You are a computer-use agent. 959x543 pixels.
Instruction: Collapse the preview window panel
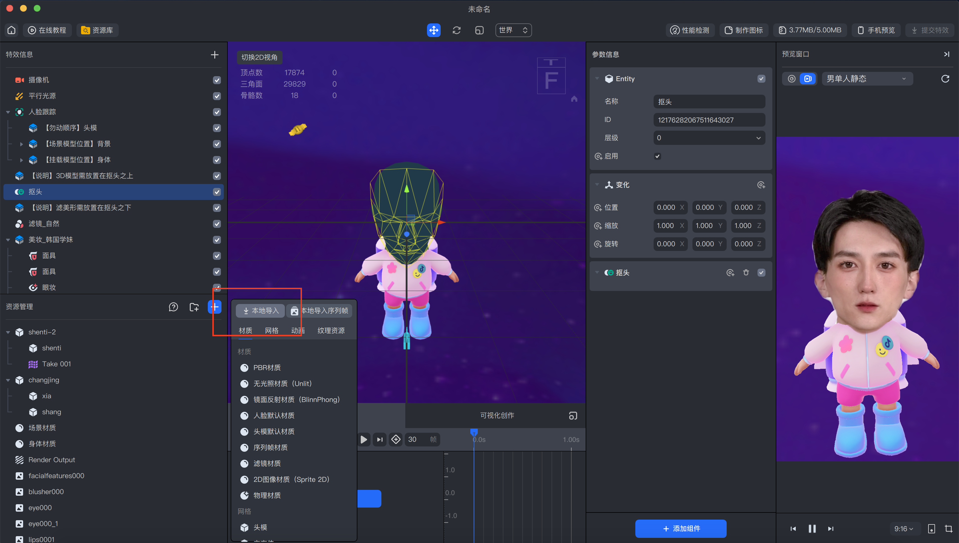click(946, 54)
